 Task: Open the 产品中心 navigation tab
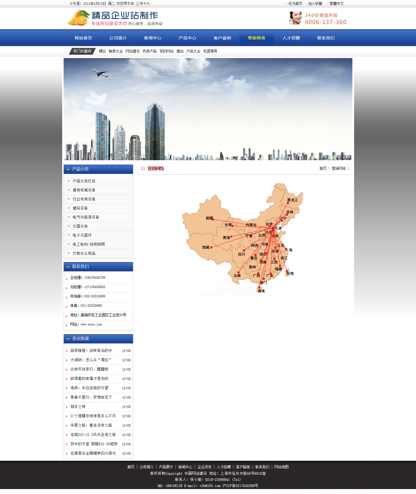pos(187,38)
